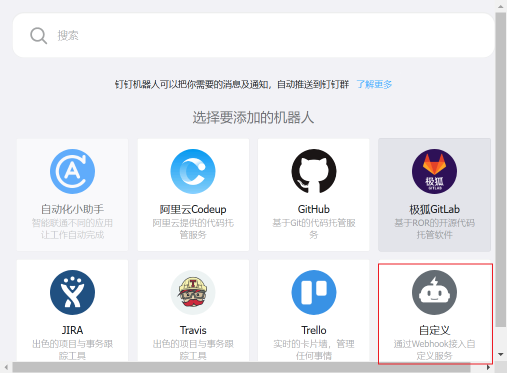The height and width of the screenshot is (373, 507).
Task: Click the horizontal scrollbar right arrow
Action: pyautogui.click(x=488, y=367)
